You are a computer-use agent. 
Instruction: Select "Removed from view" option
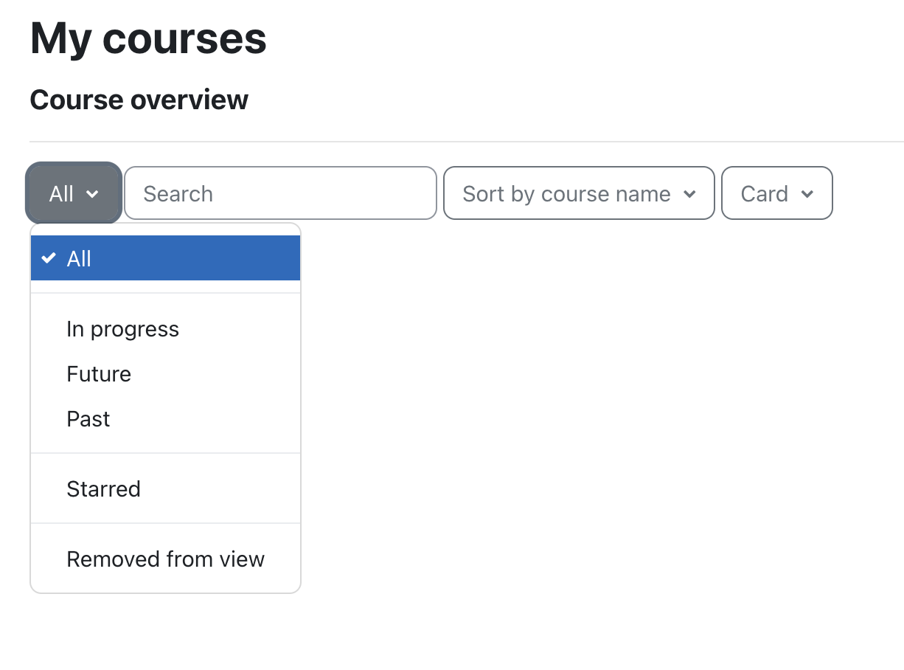[166, 559]
